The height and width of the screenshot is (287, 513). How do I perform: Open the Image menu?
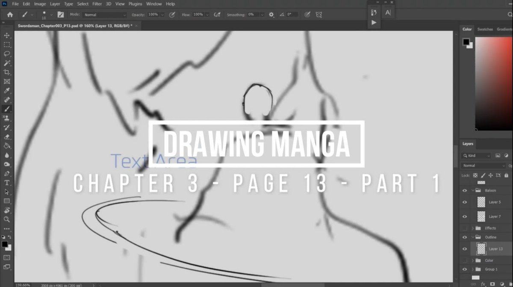tap(40, 4)
